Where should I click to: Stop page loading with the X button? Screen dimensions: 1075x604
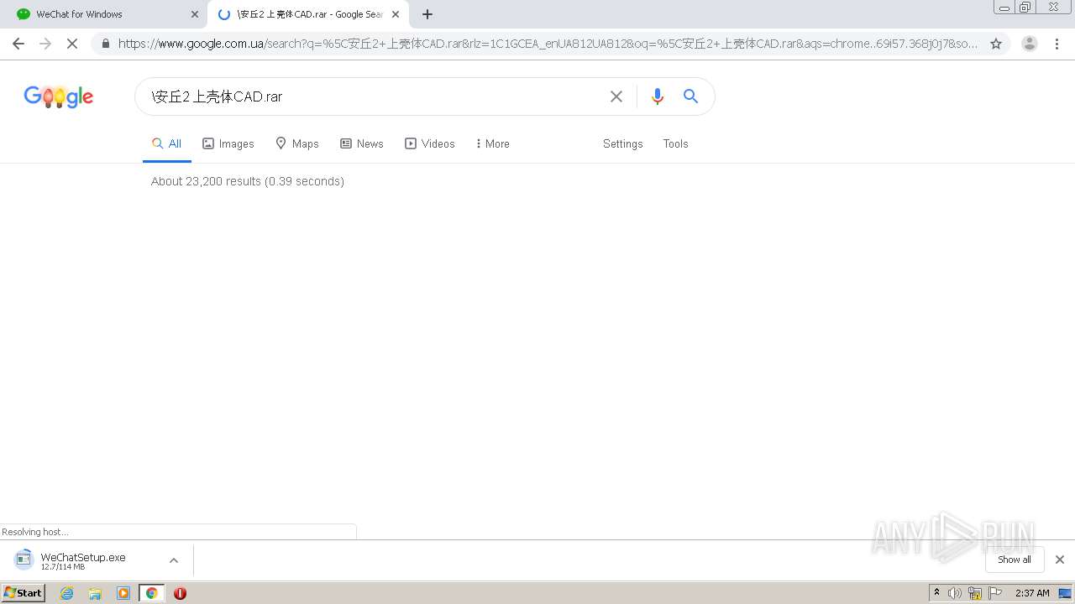pos(72,44)
